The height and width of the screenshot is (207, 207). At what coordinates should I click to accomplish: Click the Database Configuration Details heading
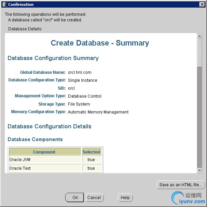point(49,126)
